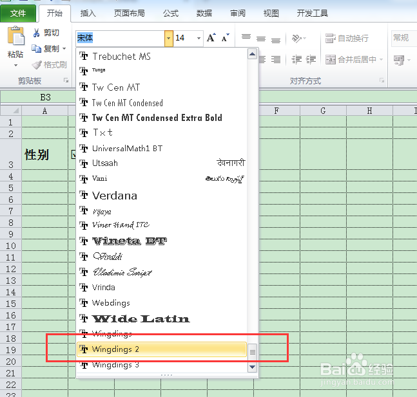
Task: Choose Wingdings 2 font
Action: tap(162, 349)
